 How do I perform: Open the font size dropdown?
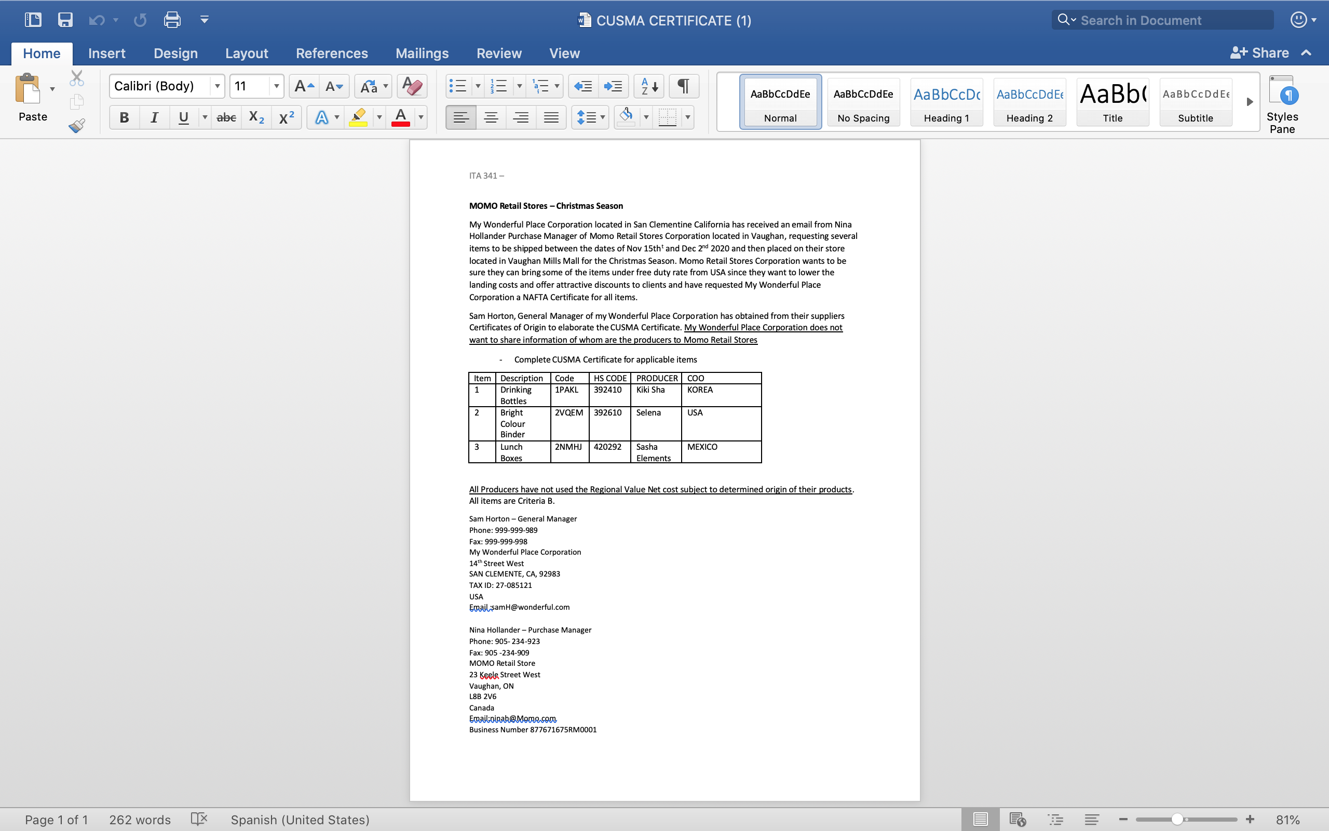click(276, 86)
